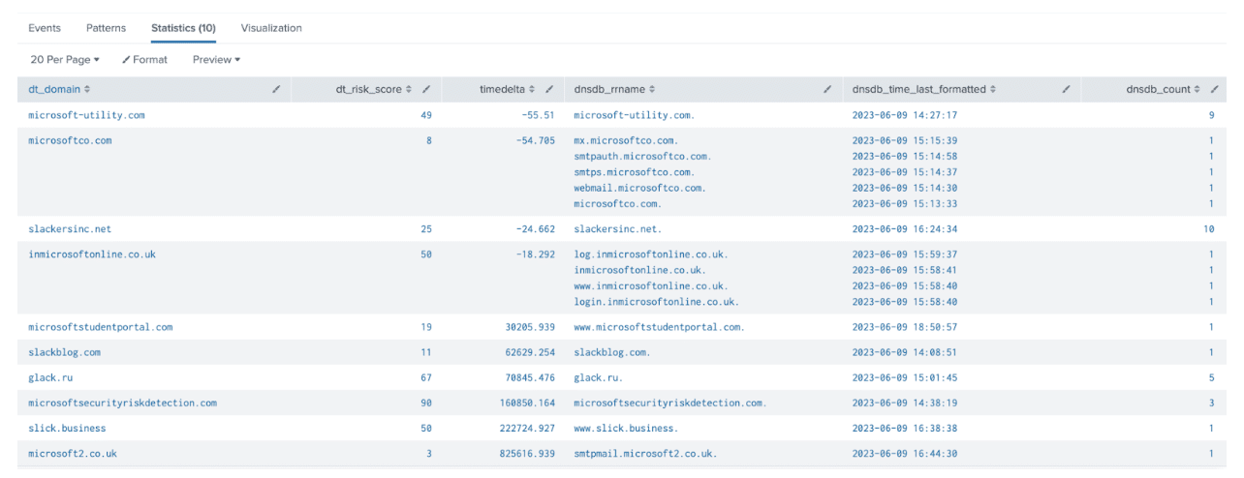The image size is (1244, 478).
Task: Click pencil edit icon for timedelta column
Action: [549, 89]
